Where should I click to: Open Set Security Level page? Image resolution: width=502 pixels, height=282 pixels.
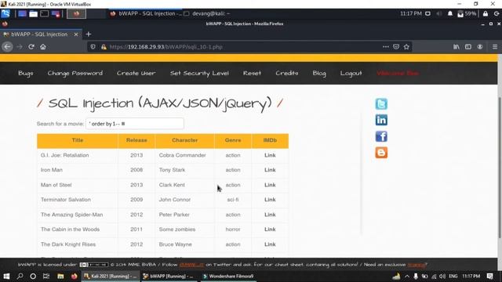[199, 73]
